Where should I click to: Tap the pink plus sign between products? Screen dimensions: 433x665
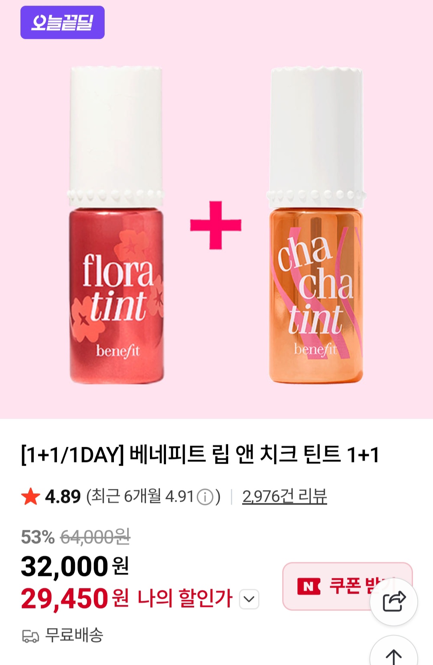(x=216, y=225)
